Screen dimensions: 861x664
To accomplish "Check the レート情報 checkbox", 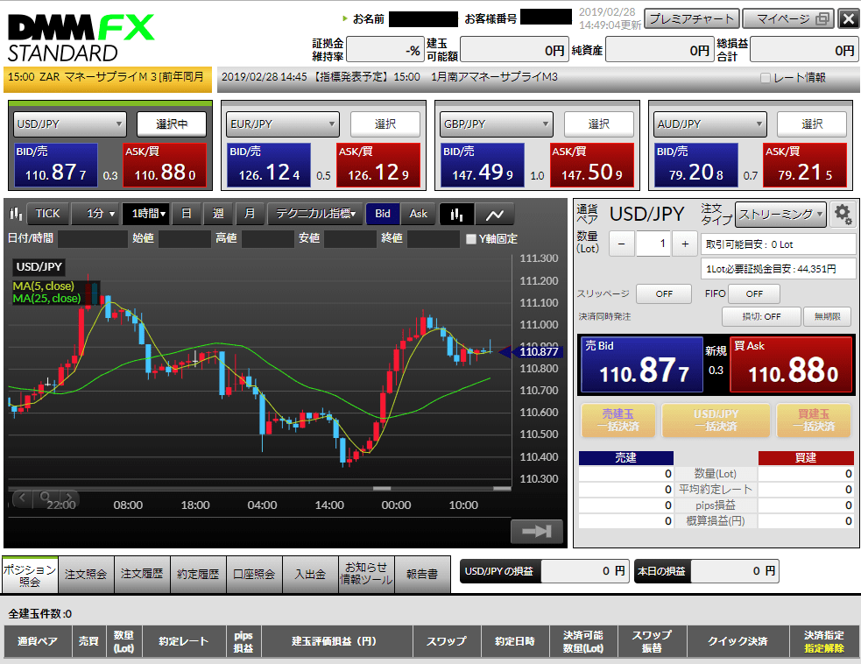I will (766, 78).
